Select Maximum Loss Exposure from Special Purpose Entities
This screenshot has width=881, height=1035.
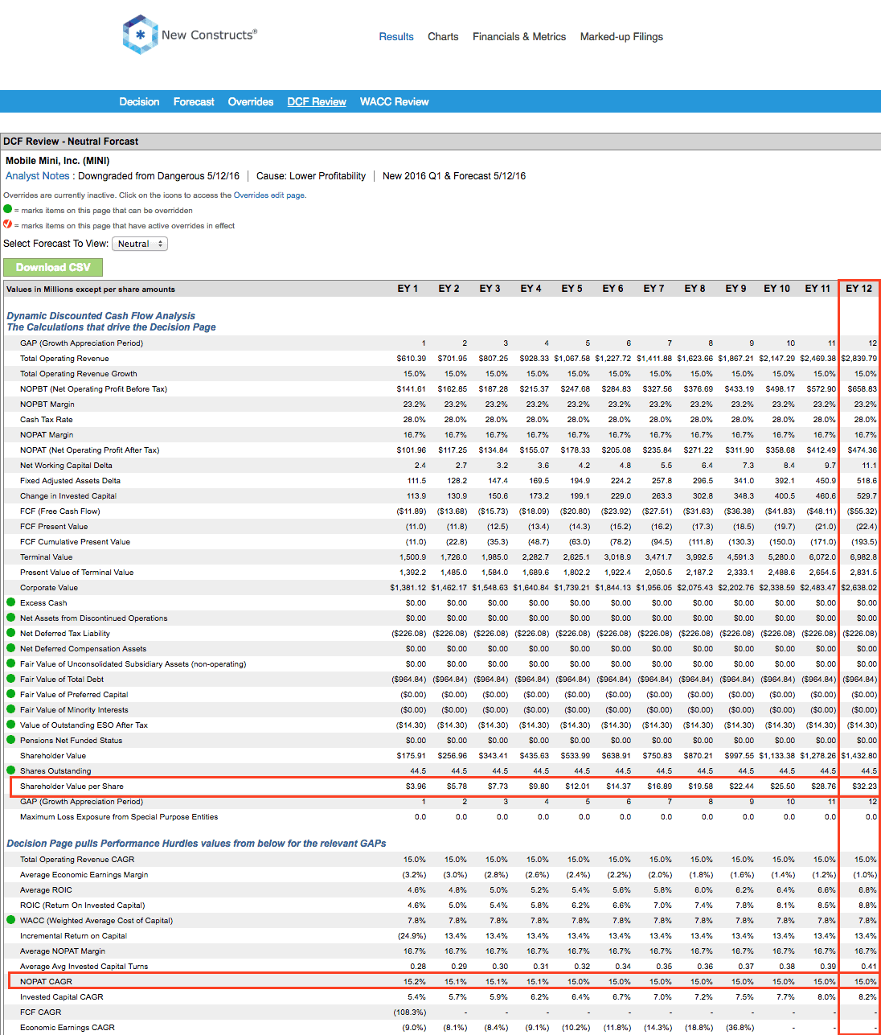click(x=119, y=817)
